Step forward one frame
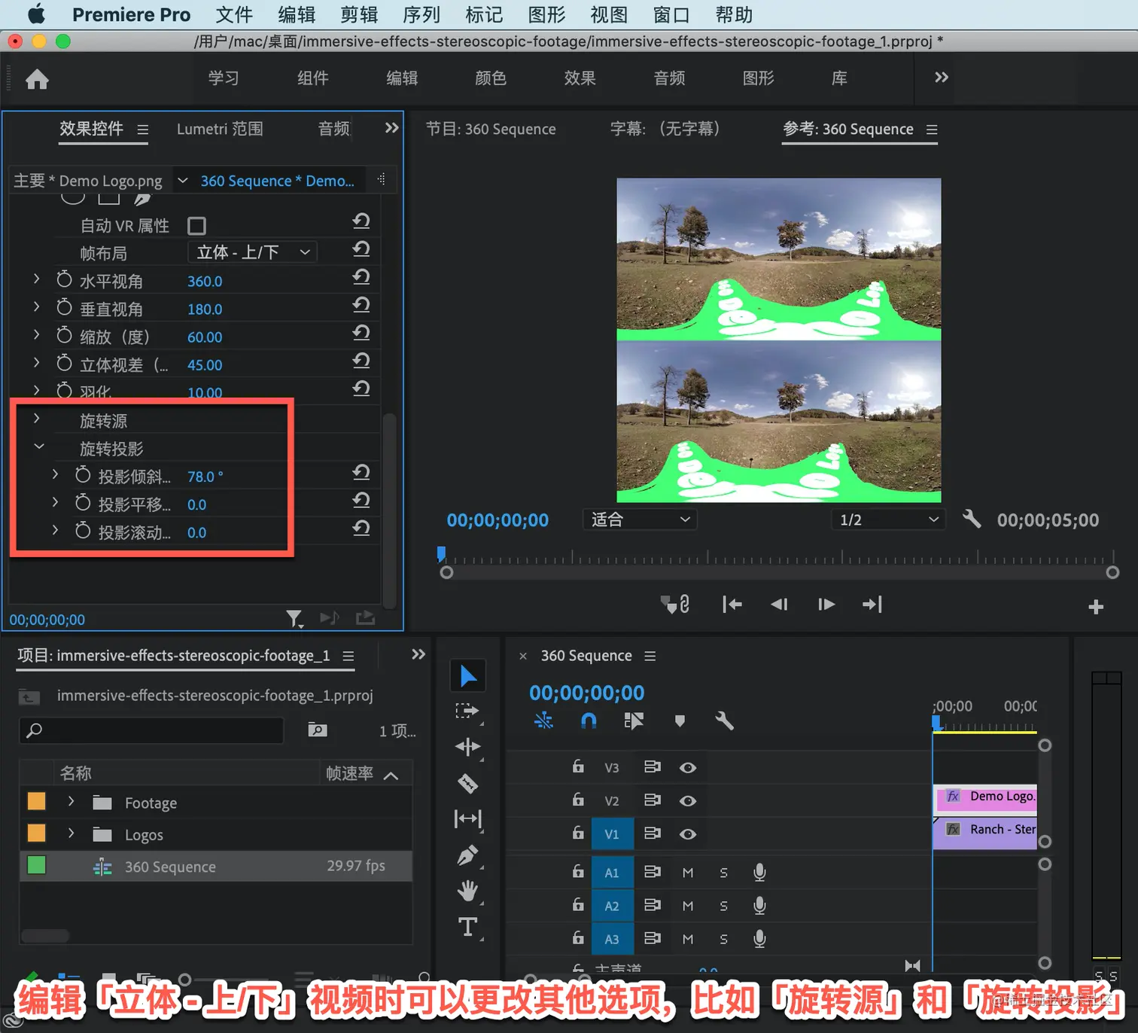This screenshot has height=1033, width=1138. pyautogui.click(x=826, y=605)
